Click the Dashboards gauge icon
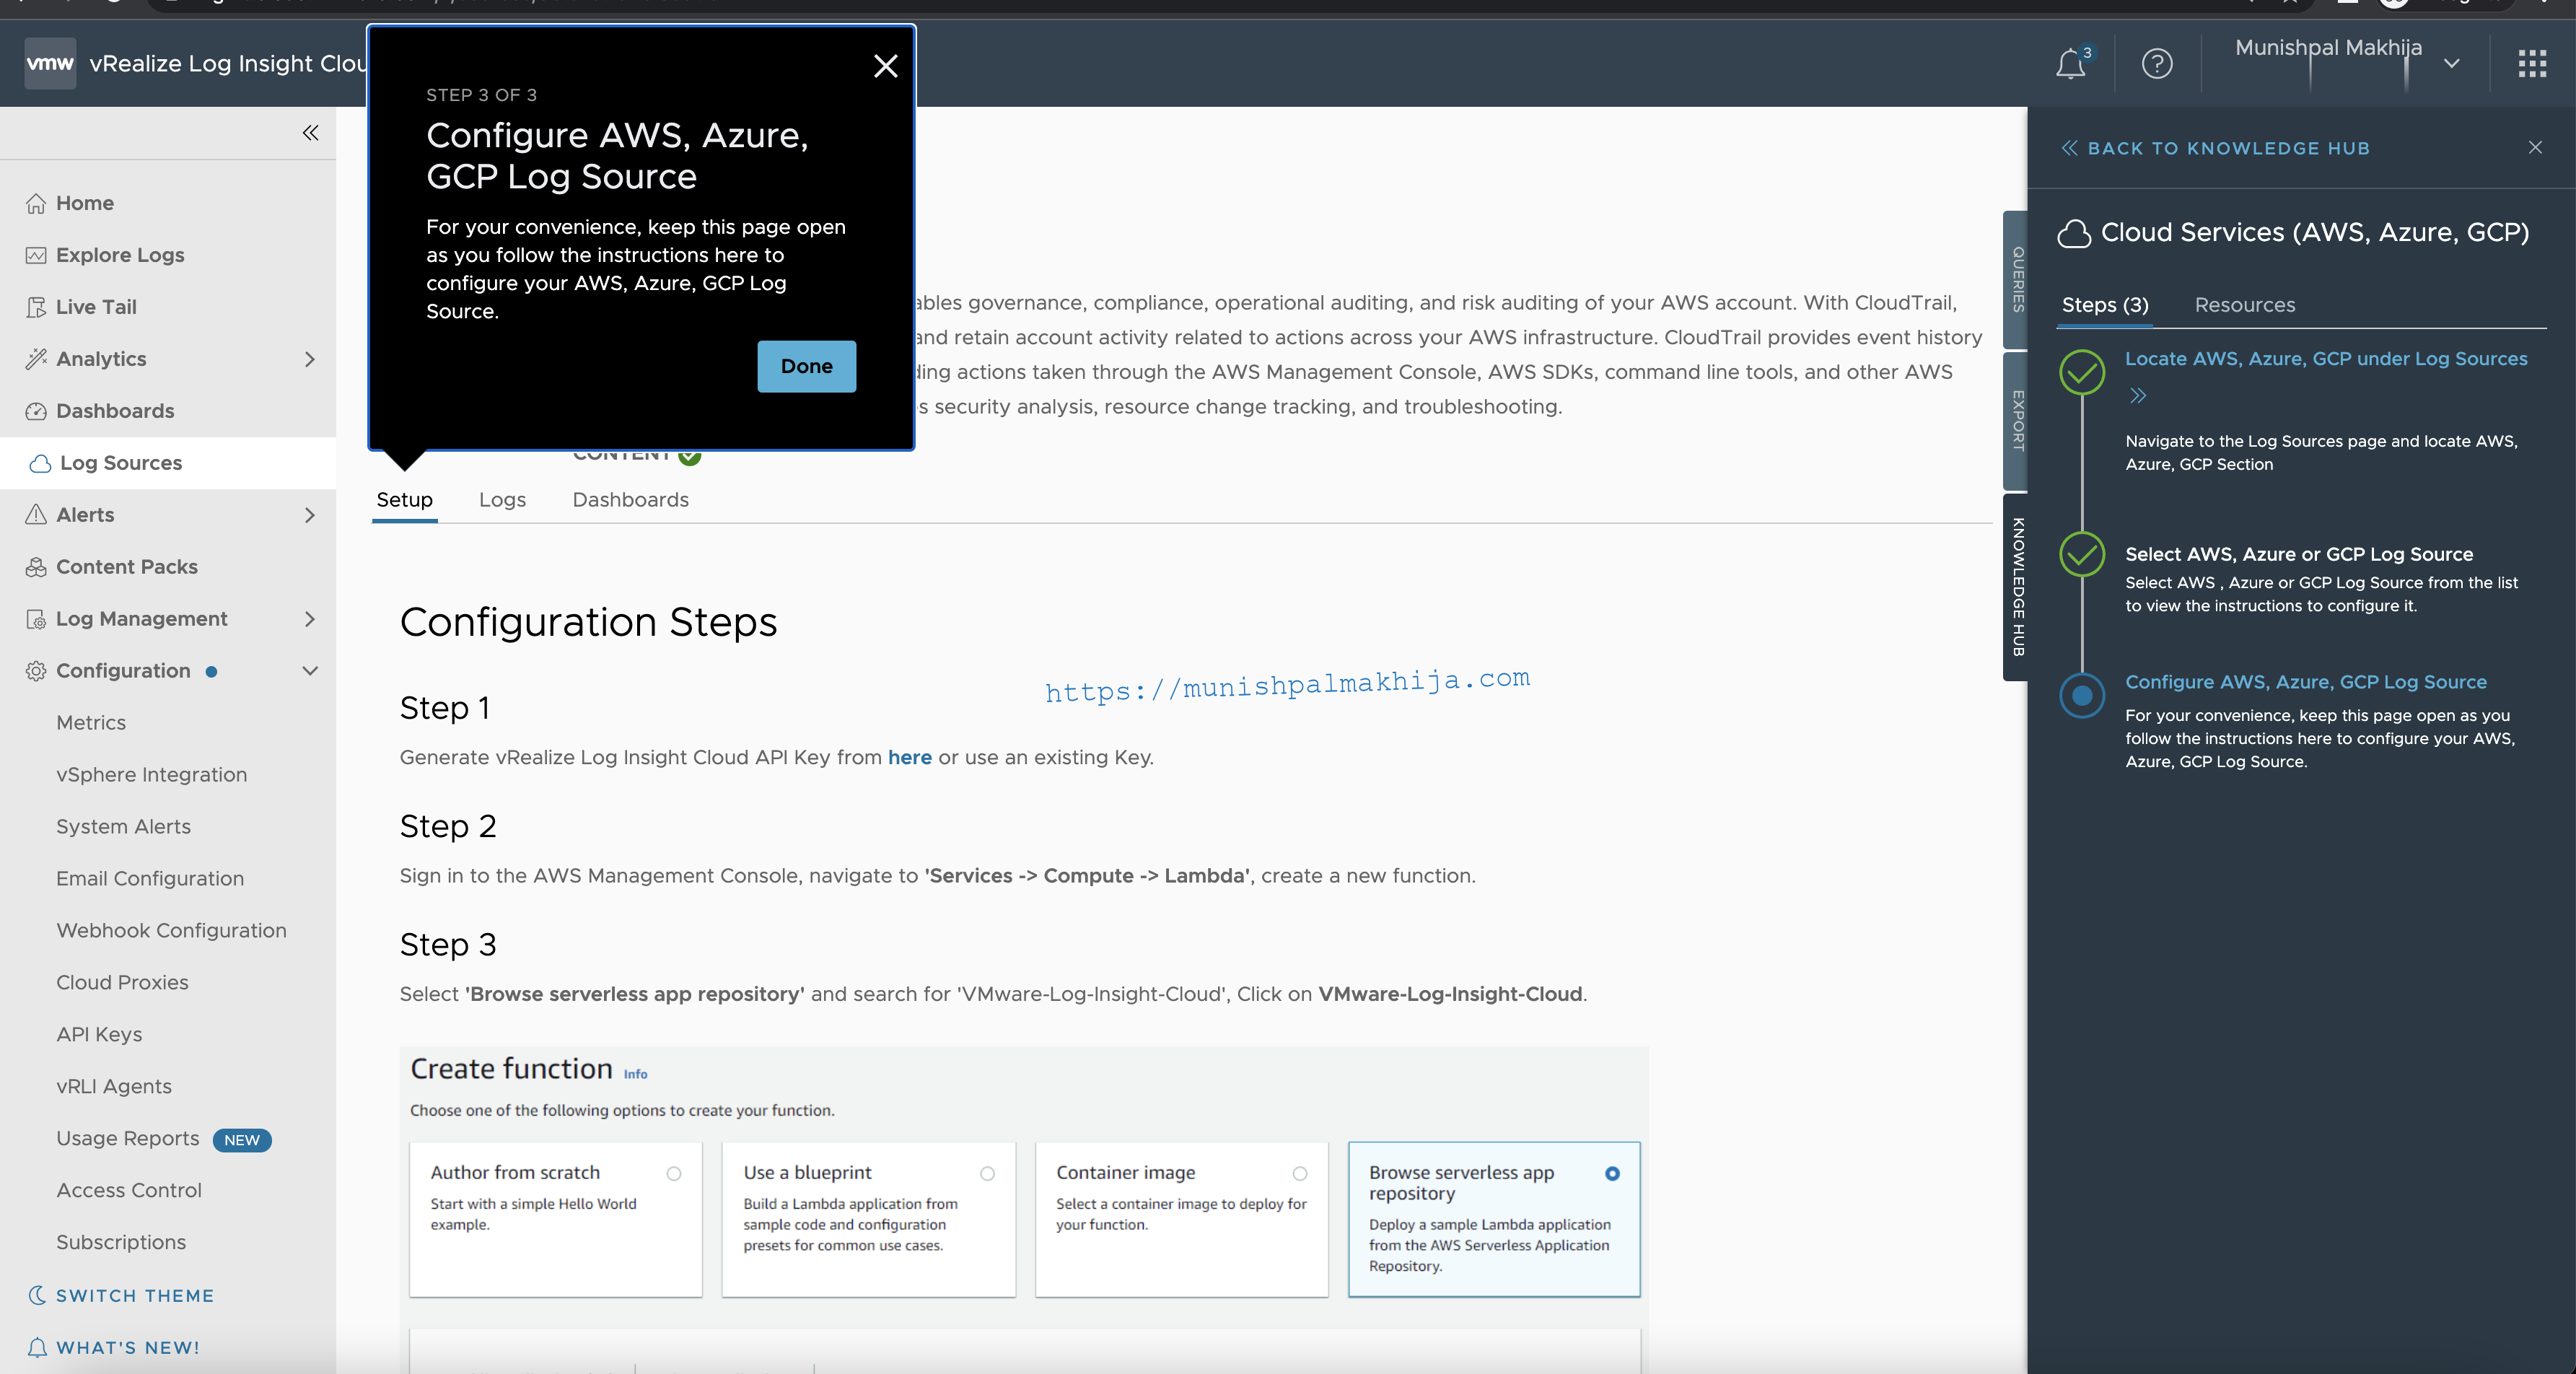The image size is (2576, 1374). pos(36,411)
